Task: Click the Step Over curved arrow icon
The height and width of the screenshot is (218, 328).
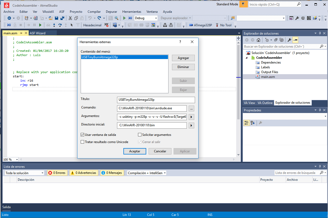Action: pos(60,25)
